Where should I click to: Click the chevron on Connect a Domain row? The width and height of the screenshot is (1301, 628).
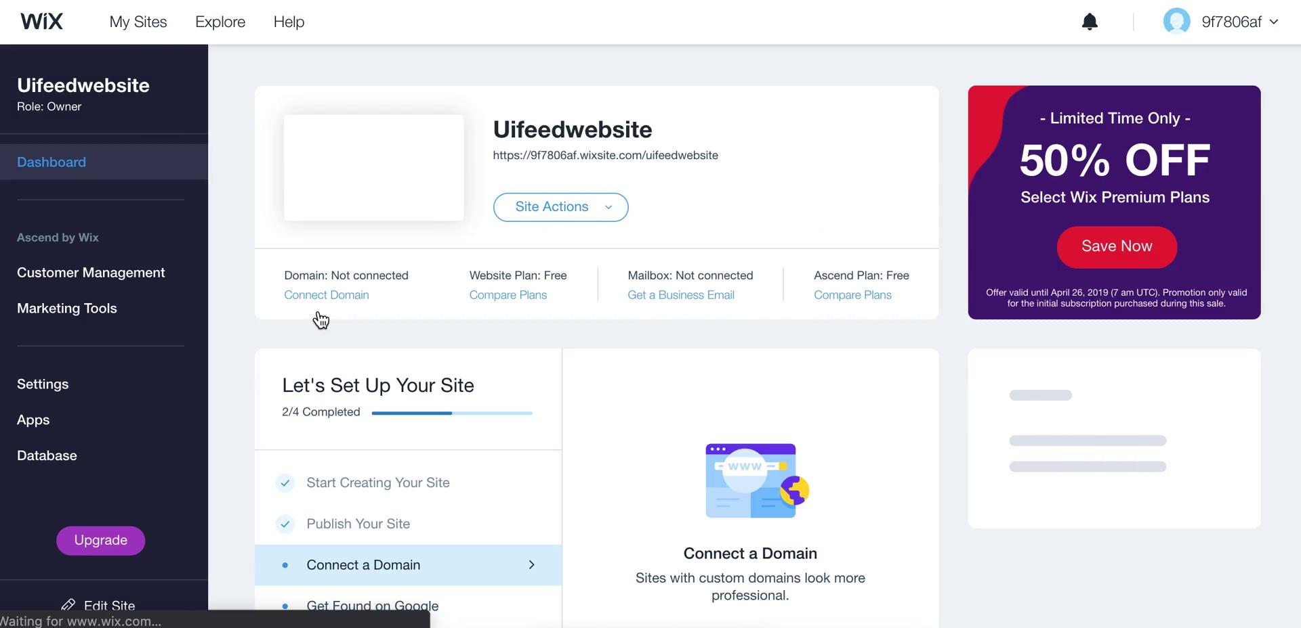coord(531,565)
